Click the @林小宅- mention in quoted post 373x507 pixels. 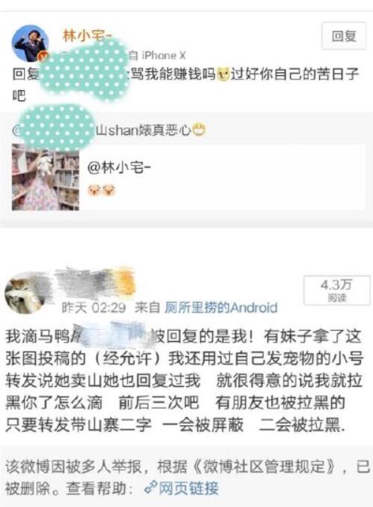coord(119,168)
